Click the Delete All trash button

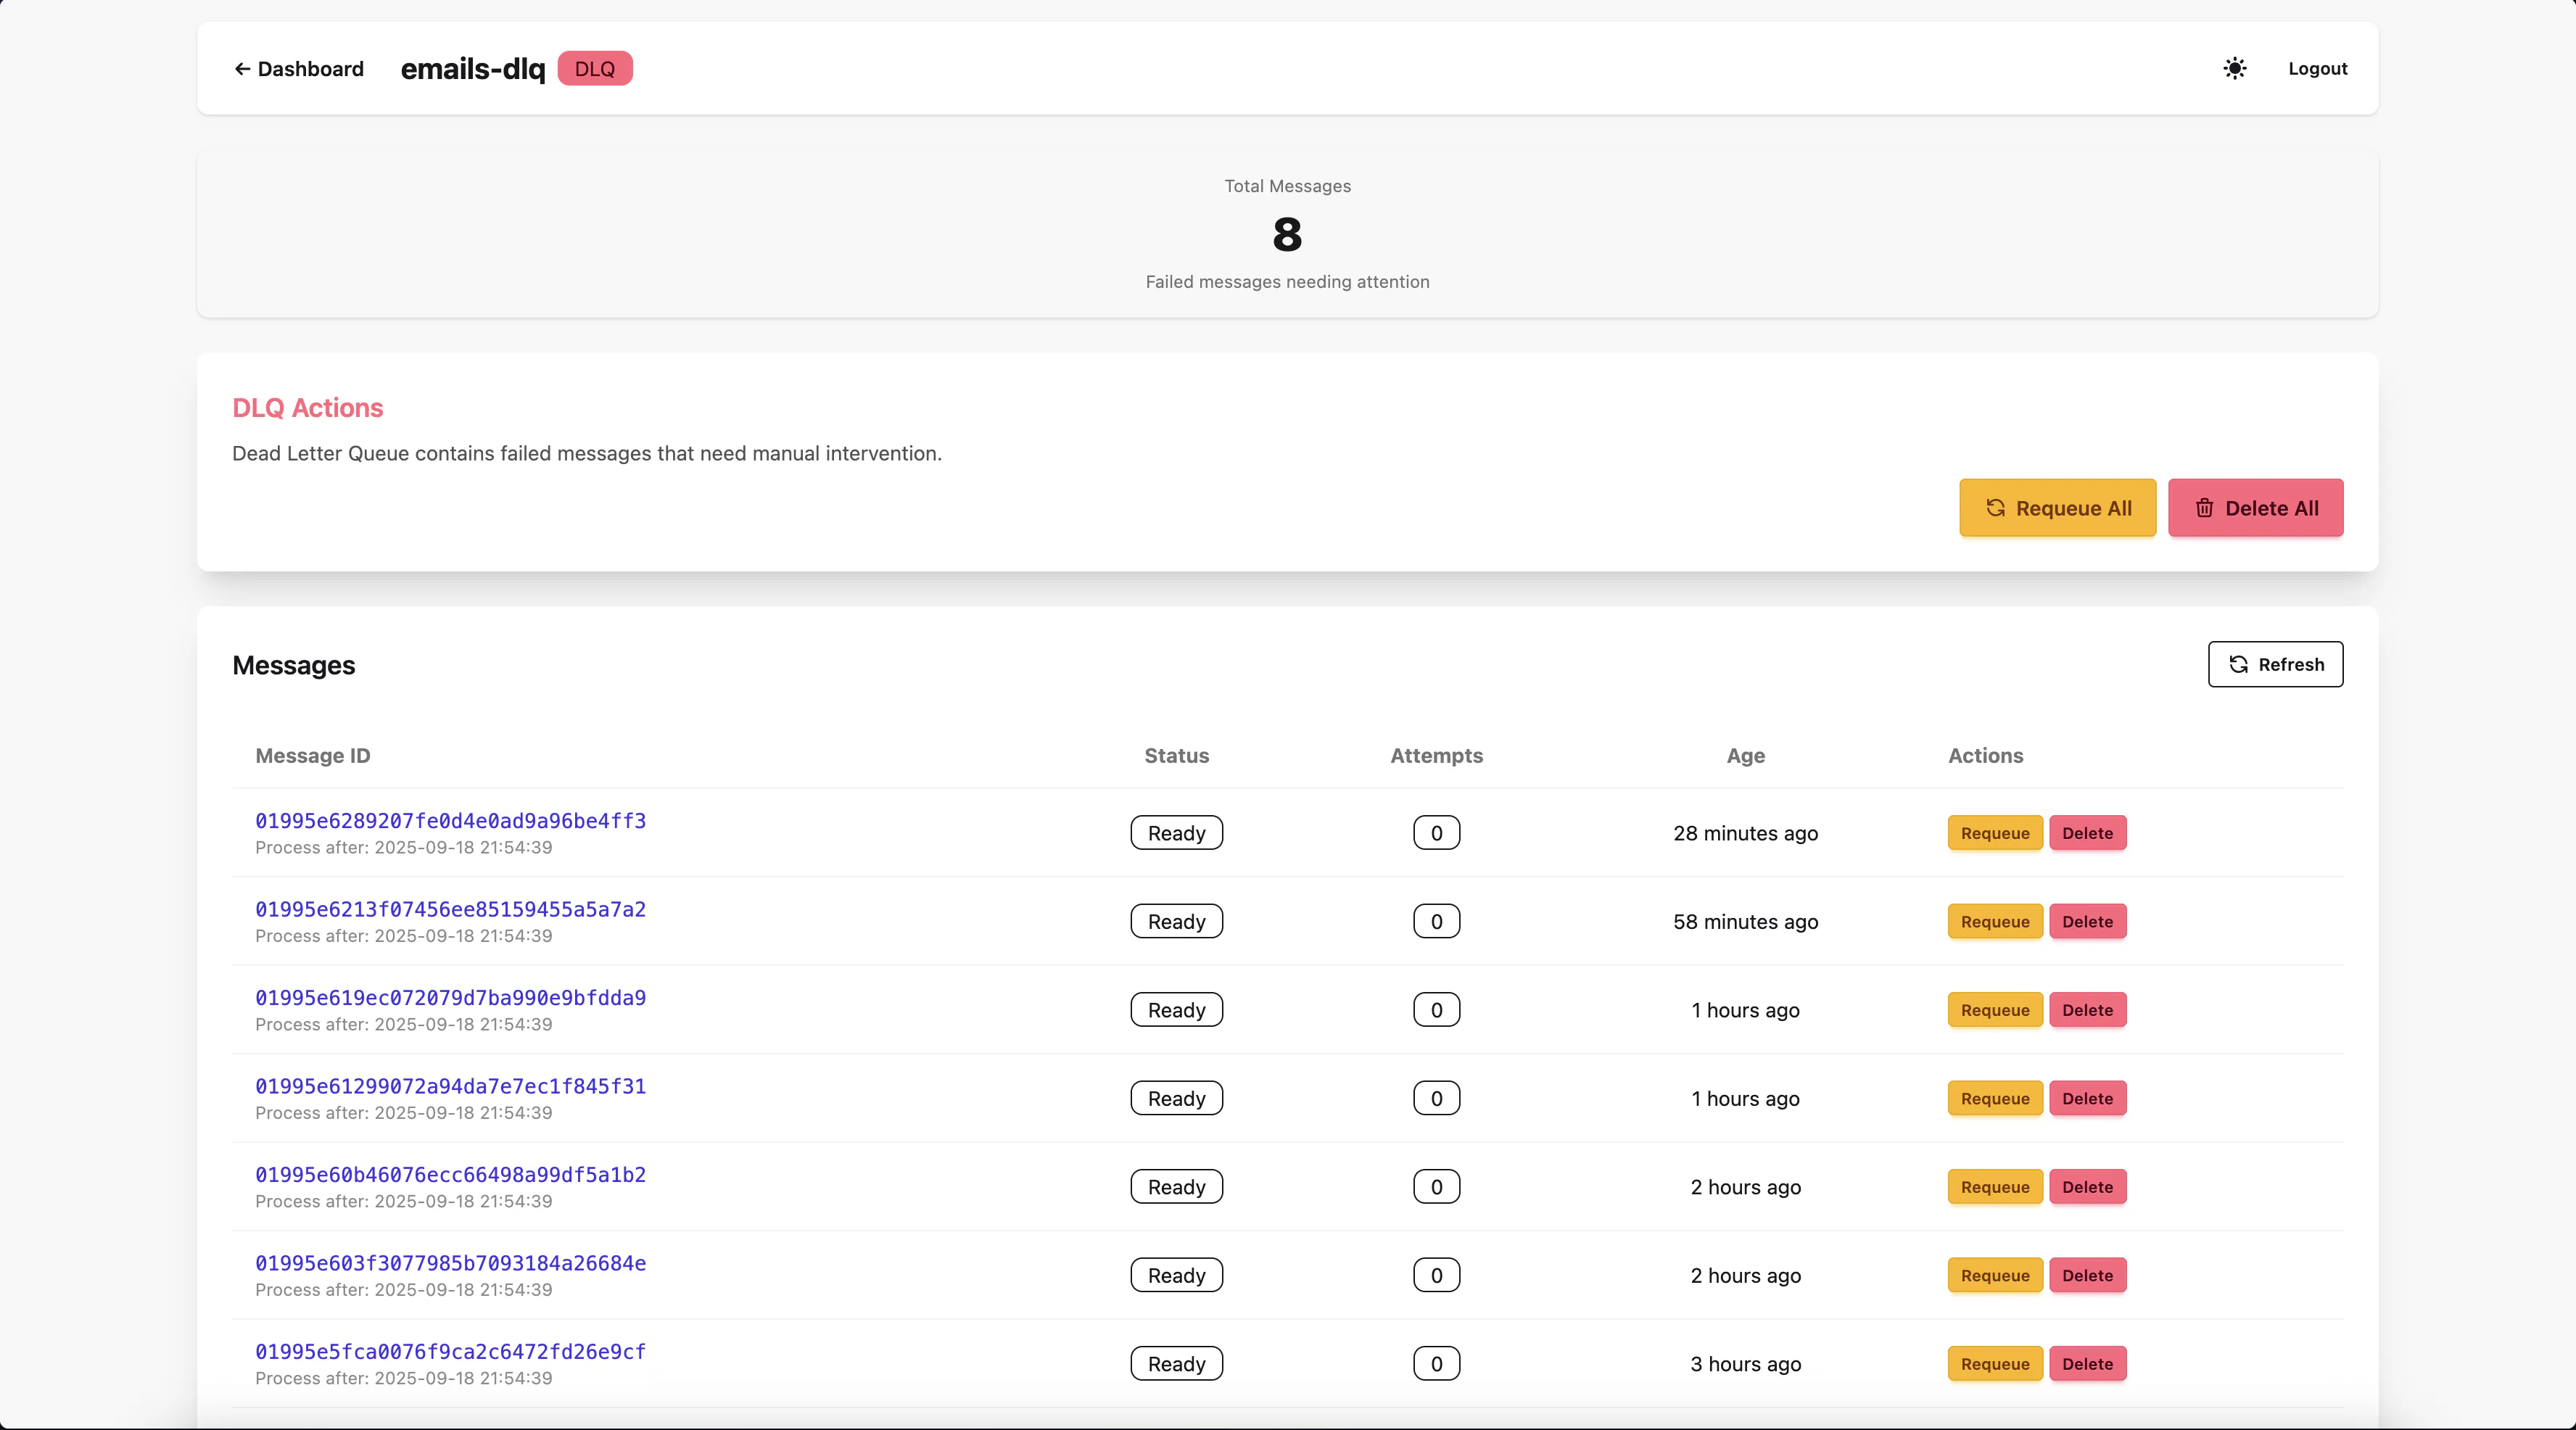coord(2255,508)
